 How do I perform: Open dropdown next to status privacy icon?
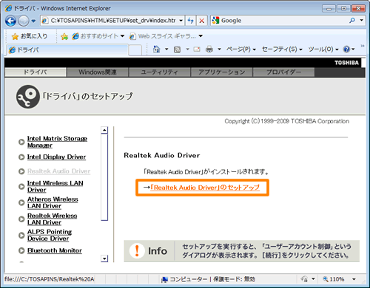pyautogui.click(x=313, y=279)
